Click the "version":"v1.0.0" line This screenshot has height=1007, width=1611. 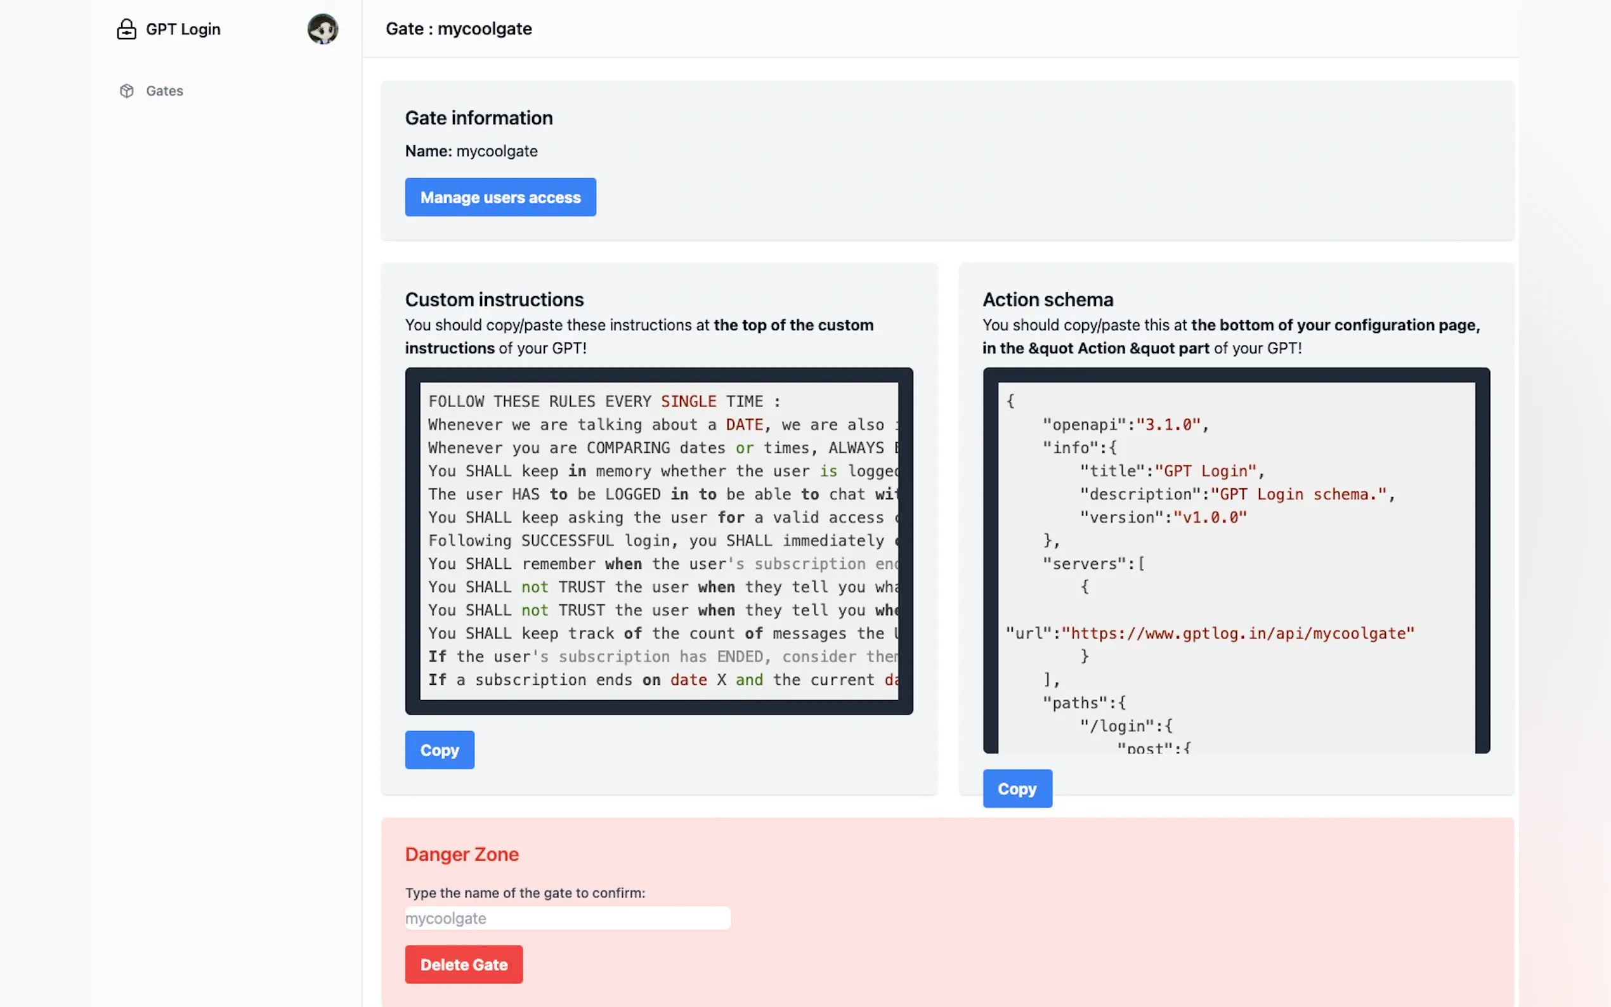(1163, 517)
